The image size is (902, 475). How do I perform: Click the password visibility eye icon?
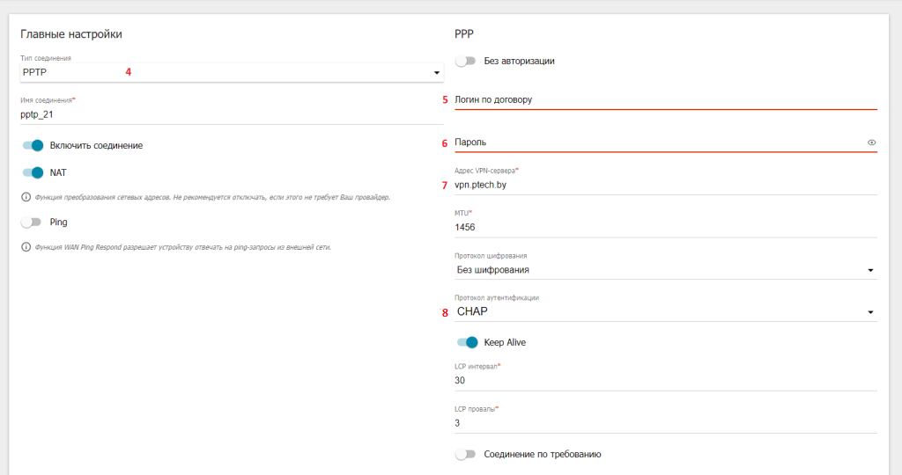coord(871,142)
